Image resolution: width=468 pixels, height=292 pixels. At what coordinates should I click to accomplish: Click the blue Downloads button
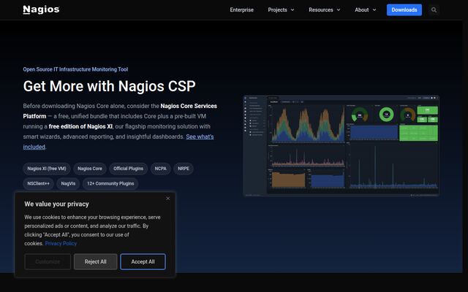point(404,9)
